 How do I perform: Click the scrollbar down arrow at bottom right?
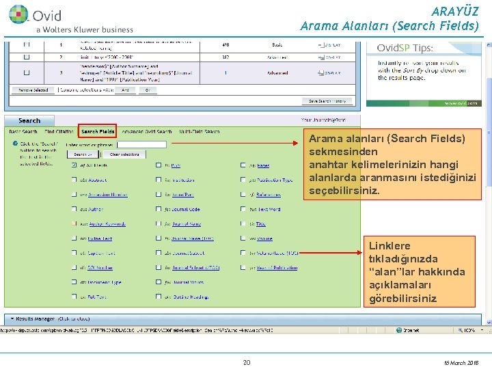[x=489, y=322]
